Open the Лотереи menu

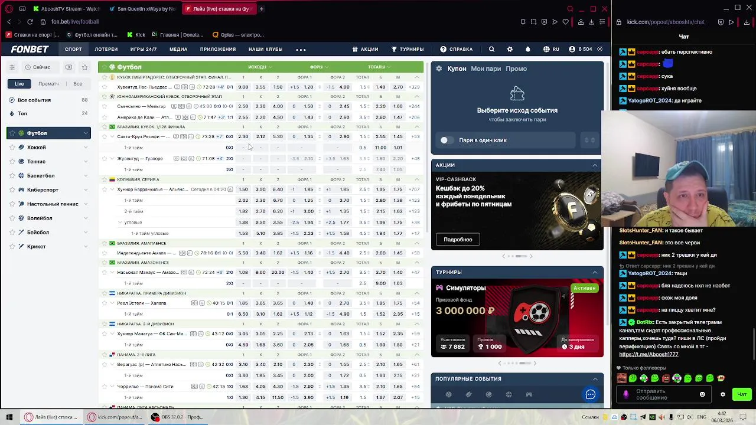point(106,49)
